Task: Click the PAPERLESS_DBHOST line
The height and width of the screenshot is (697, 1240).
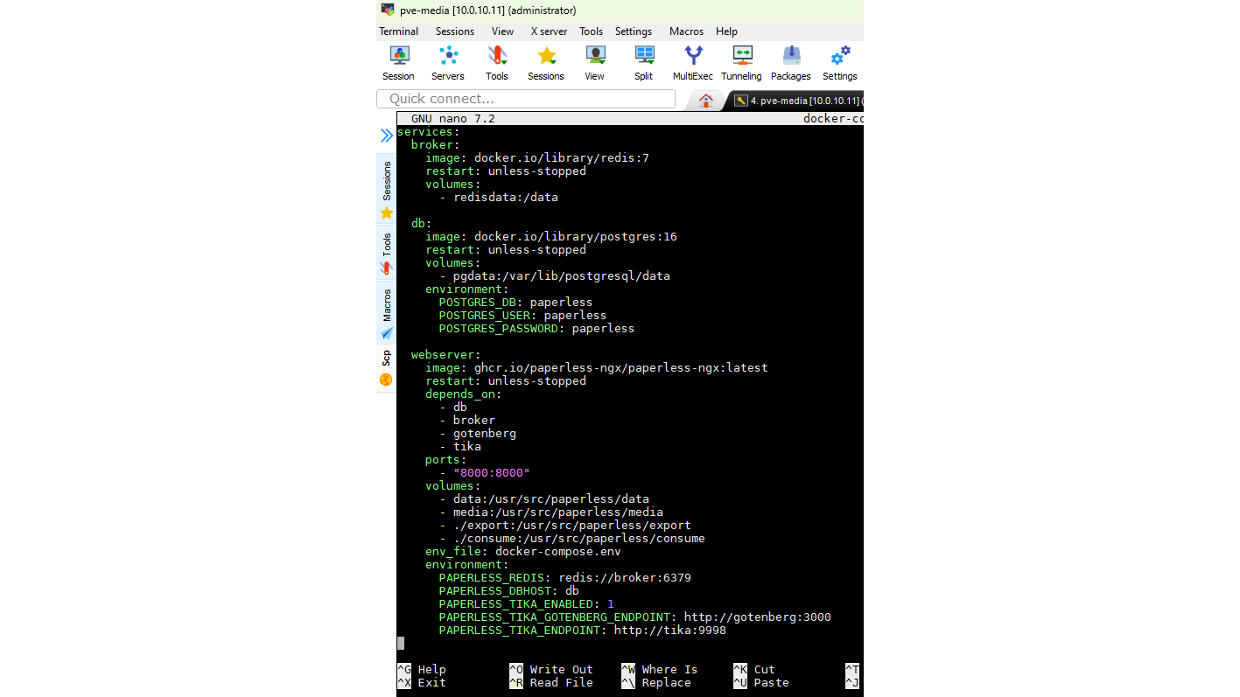Action: [x=509, y=591]
